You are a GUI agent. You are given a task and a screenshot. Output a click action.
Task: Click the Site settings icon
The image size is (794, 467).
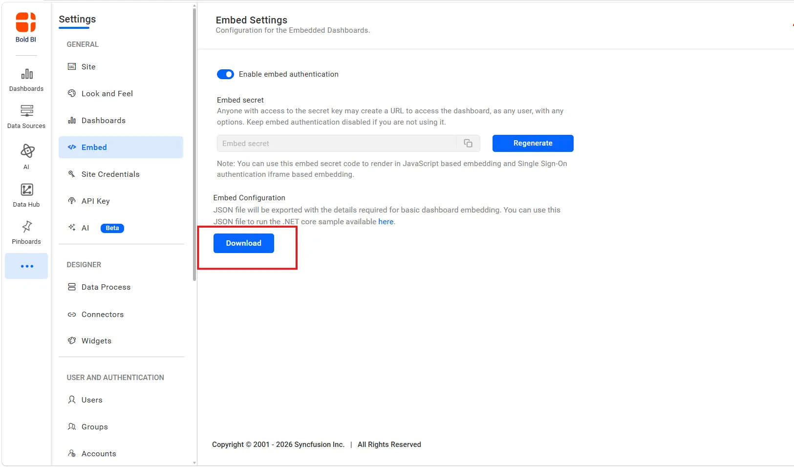[72, 67]
